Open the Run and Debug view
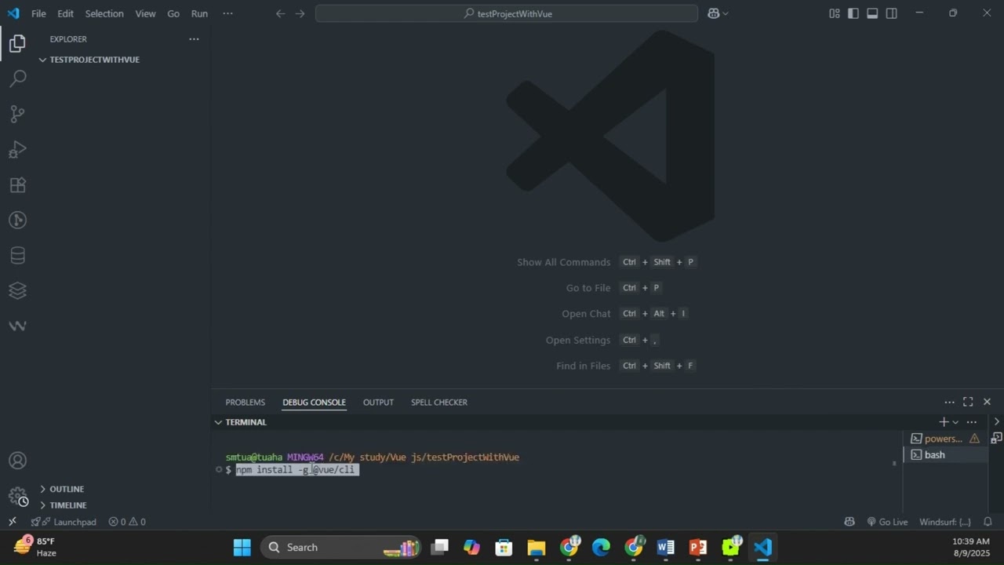This screenshot has width=1004, height=565. [17, 149]
